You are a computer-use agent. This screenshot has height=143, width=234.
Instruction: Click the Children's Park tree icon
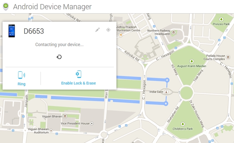pos(183,124)
